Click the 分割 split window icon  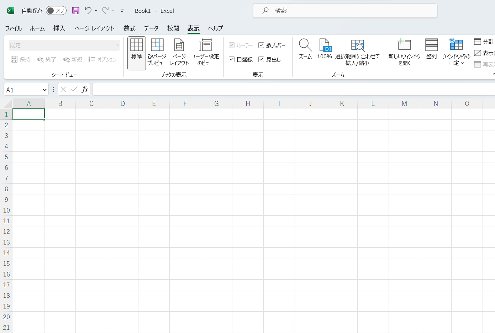478,42
